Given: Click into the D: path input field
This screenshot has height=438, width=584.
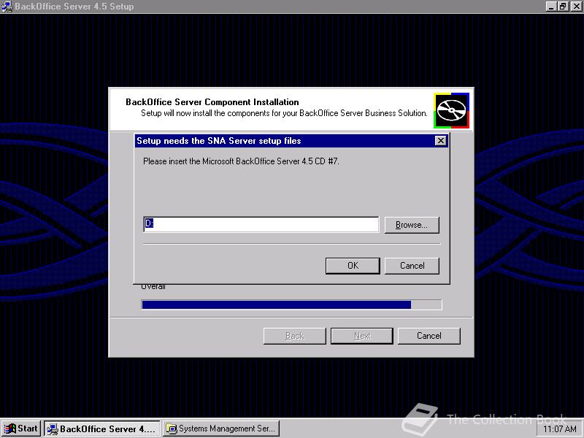Looking at the screenshot, I should click(261, 224).
